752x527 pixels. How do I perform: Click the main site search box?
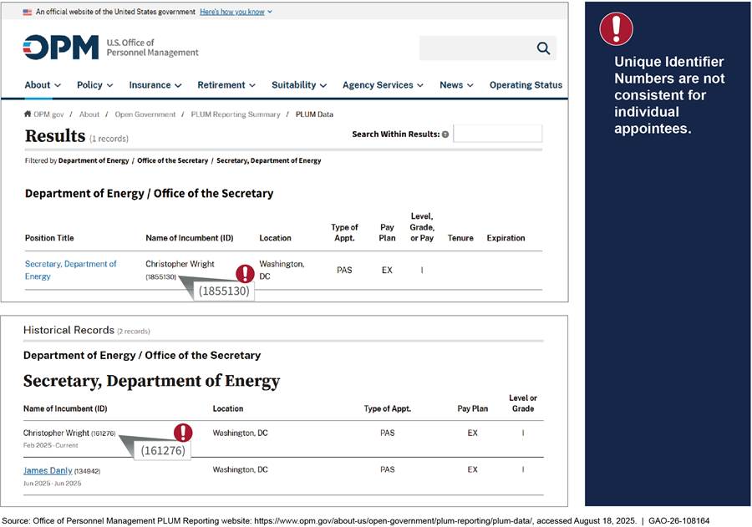(x=475, y=48)
